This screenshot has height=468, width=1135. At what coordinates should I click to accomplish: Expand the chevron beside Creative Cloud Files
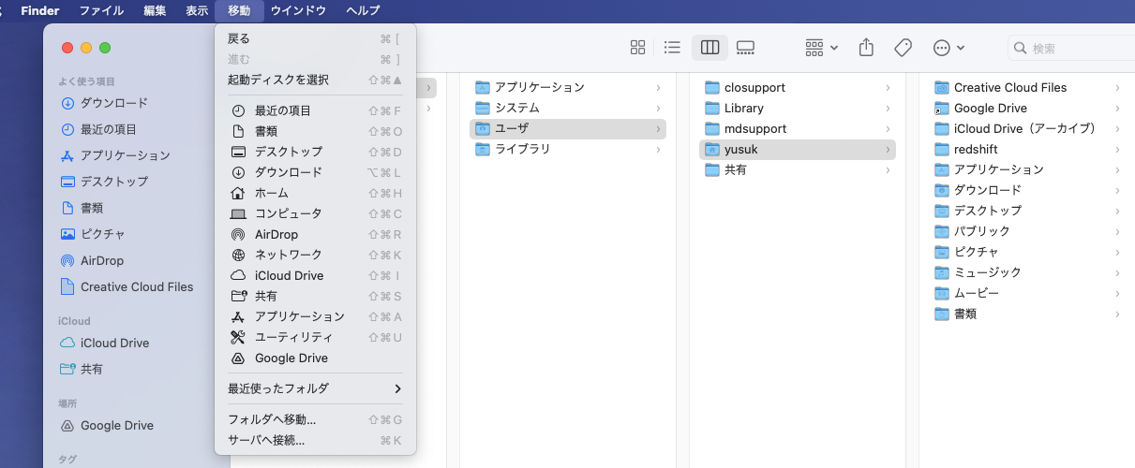[1117, 87]
